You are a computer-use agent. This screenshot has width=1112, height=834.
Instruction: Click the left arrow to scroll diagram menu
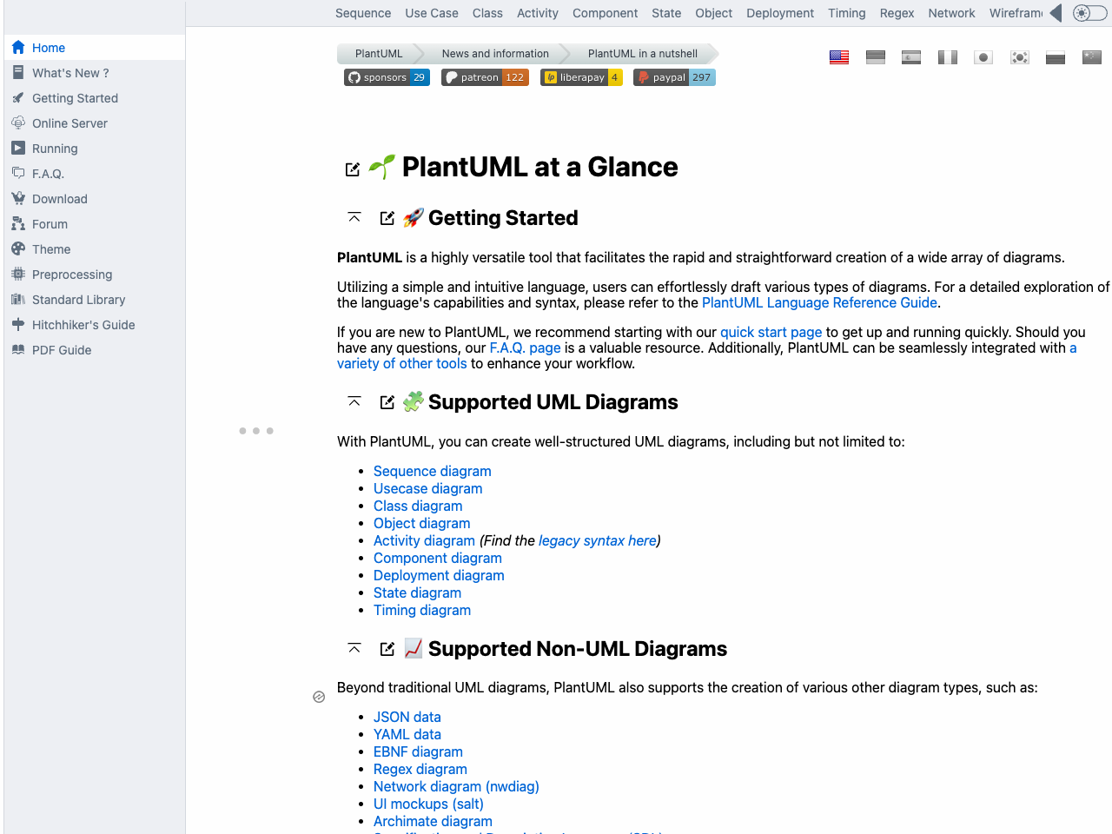click(x=1056, y=13)
